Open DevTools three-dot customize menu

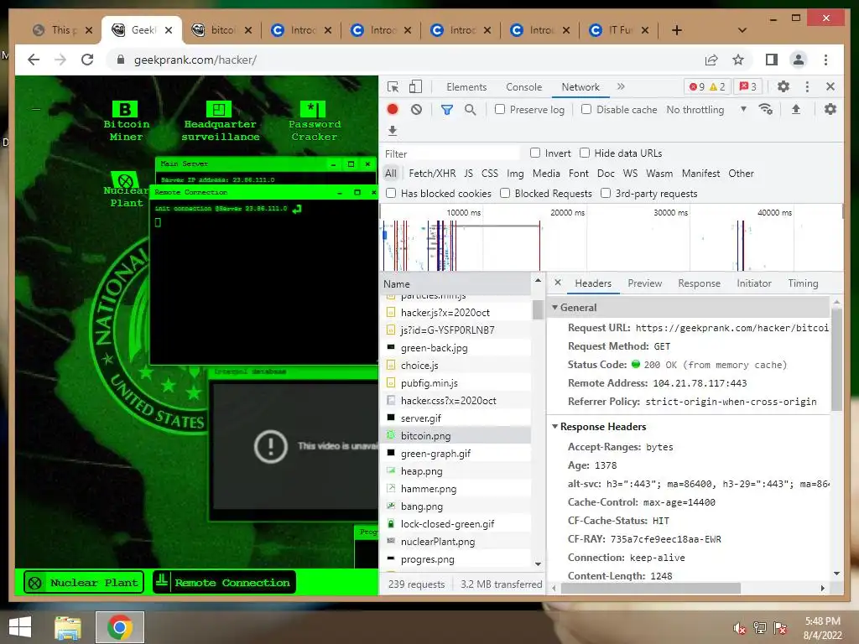coord(807,86)
